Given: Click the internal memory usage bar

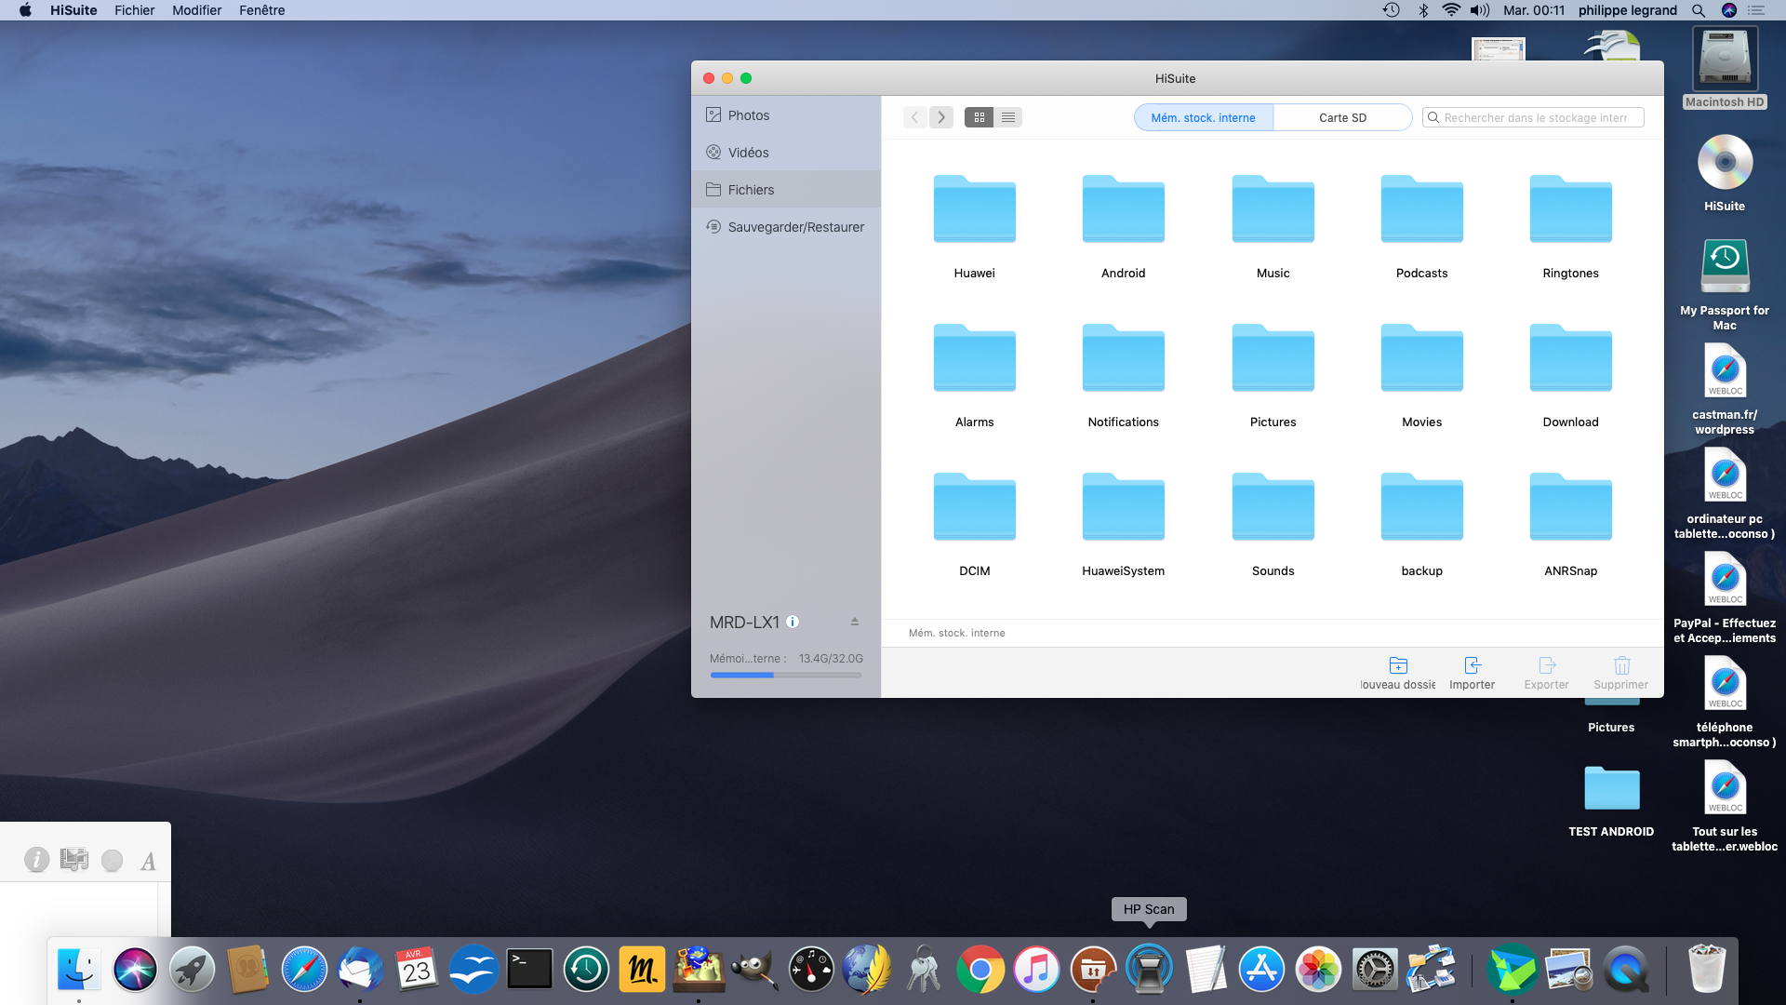Looking at the screenshot, I should click(786, 675).
